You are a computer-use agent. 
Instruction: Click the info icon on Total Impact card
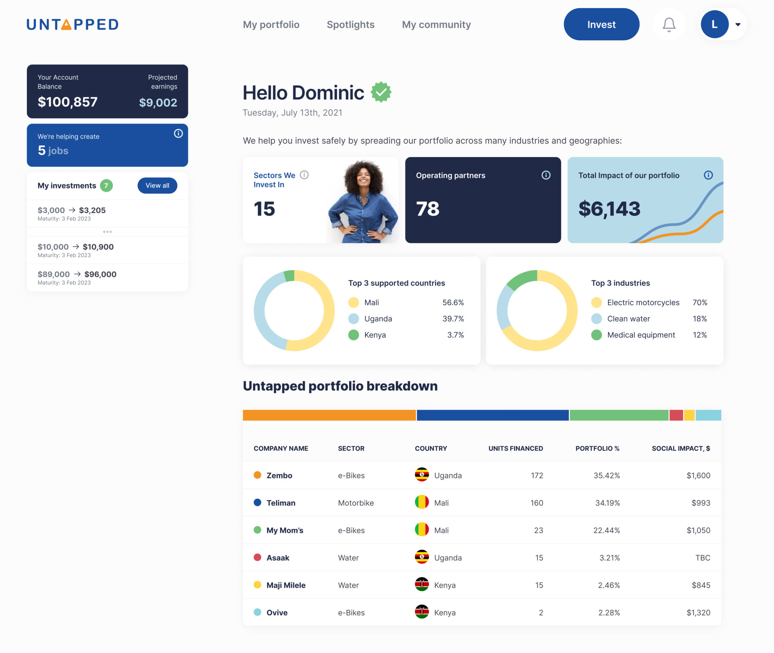(707, 175)
